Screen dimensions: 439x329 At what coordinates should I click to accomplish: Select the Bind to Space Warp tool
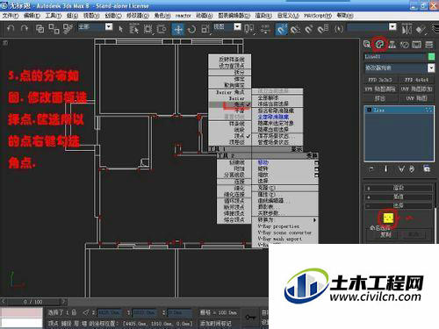click(x=68, y=29)
